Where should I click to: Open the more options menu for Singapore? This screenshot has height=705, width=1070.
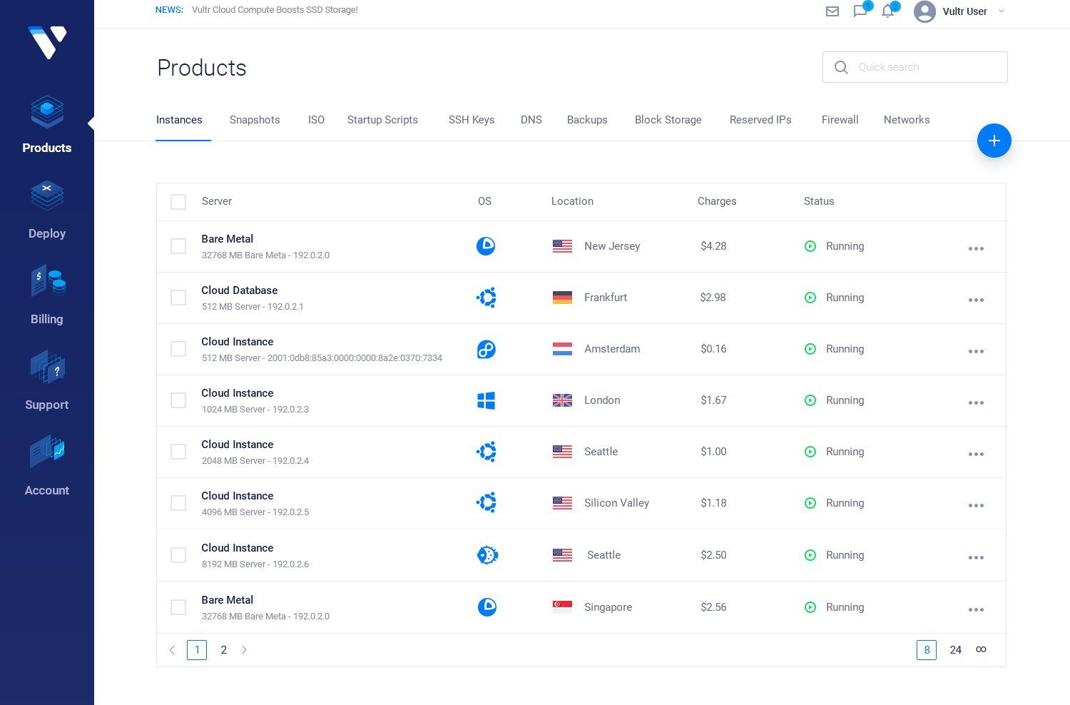pyautogui.click(x=976, y=610)
